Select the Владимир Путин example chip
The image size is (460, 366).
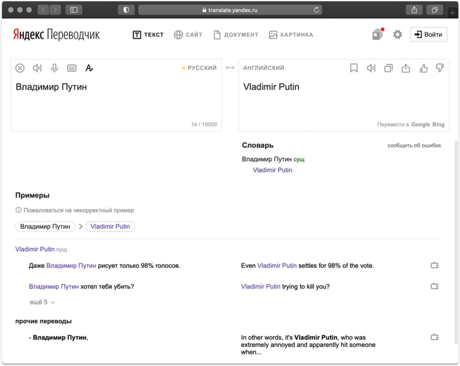pyautogui.click(x=45, y=226)
